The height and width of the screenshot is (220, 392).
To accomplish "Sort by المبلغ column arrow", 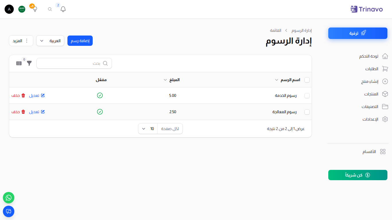I will (165, 80).
